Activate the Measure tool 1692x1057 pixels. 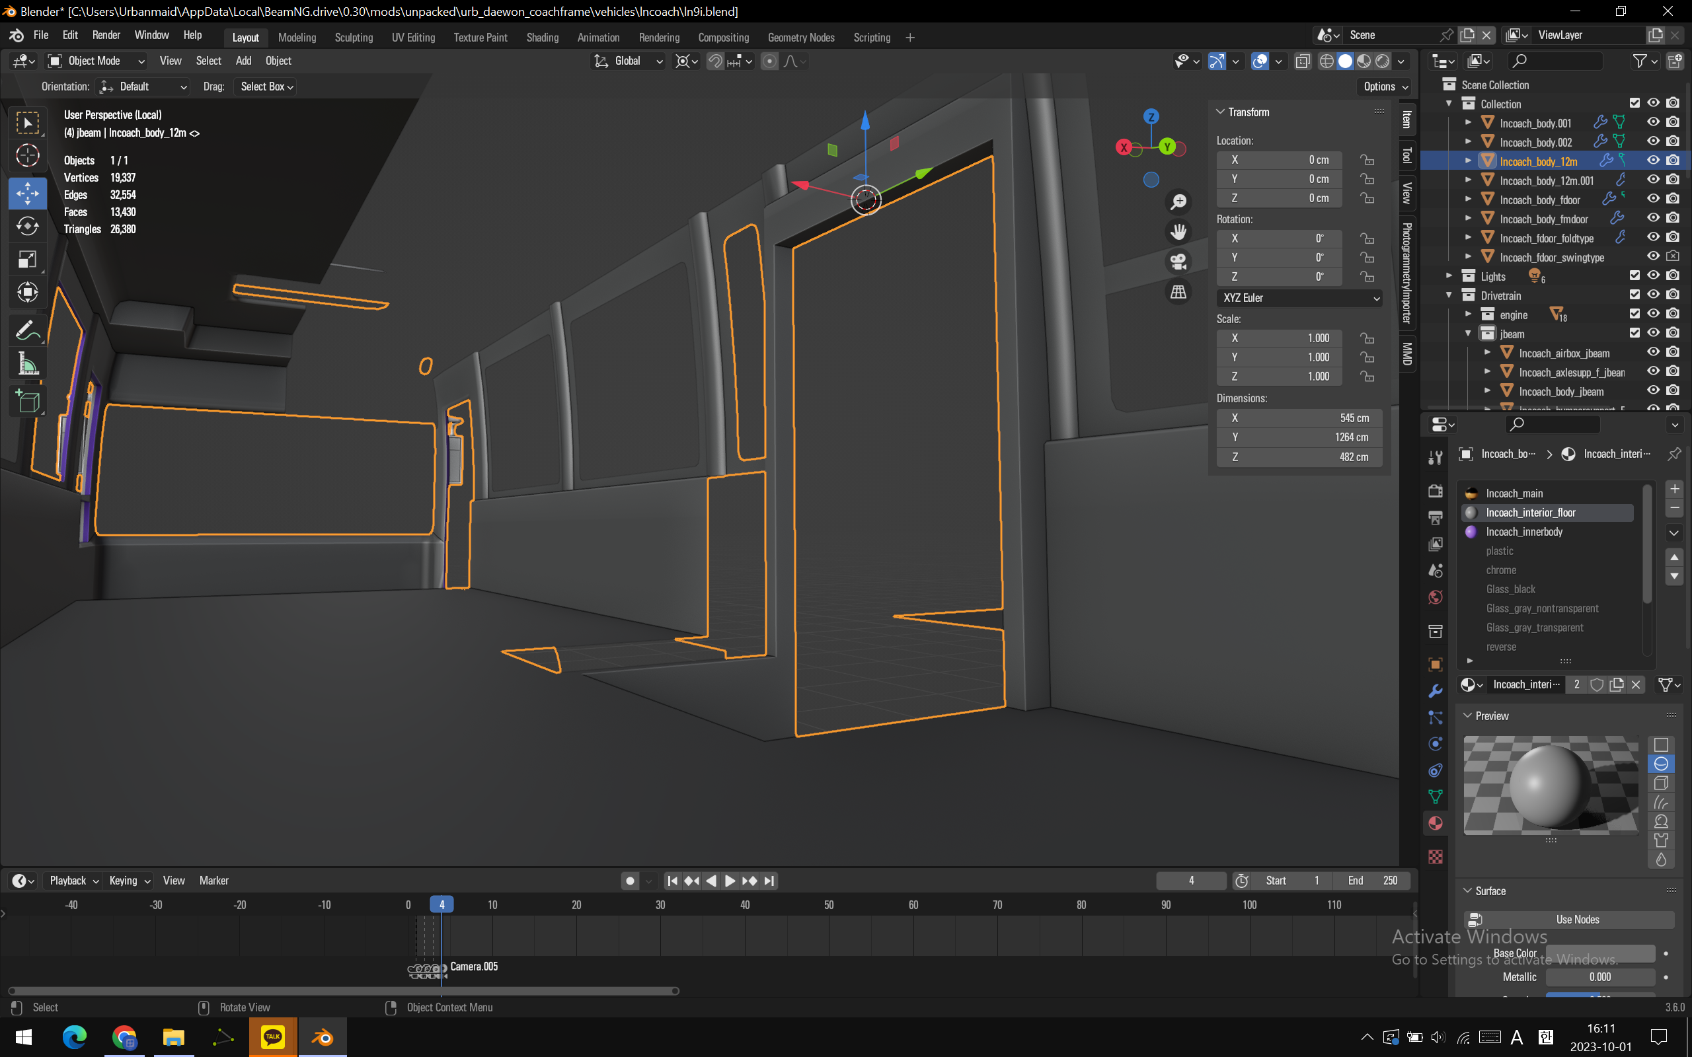click(27, 364)
